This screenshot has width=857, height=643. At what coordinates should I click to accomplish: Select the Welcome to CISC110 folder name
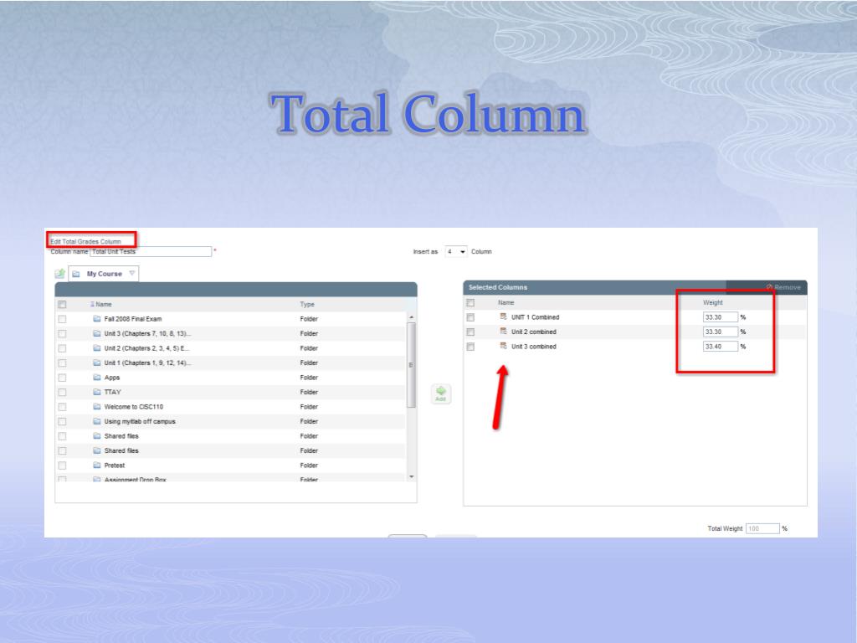tap(133, 407)
